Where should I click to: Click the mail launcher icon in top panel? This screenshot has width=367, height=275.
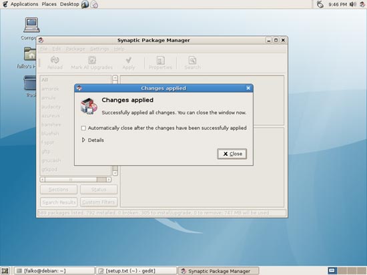(94, 5)
